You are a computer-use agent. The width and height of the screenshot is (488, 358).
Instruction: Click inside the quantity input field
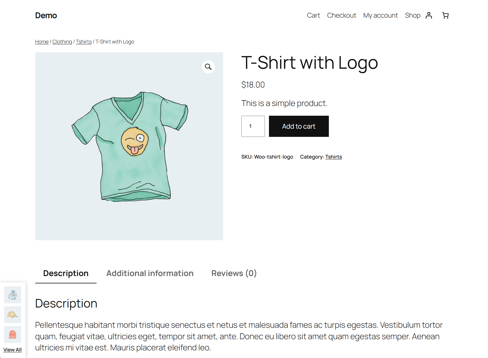(253, 126)
